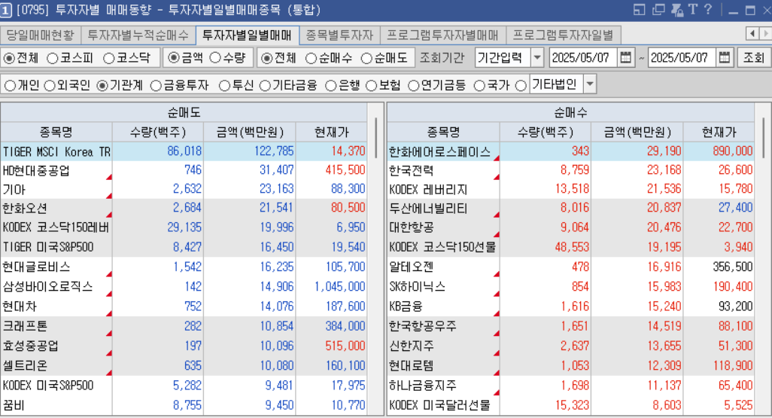
Task: Pick the 금융투자 investor radio button
Action: [x=156, y=86]
